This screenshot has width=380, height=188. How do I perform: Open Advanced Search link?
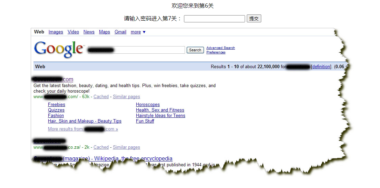tap(221, 48)
